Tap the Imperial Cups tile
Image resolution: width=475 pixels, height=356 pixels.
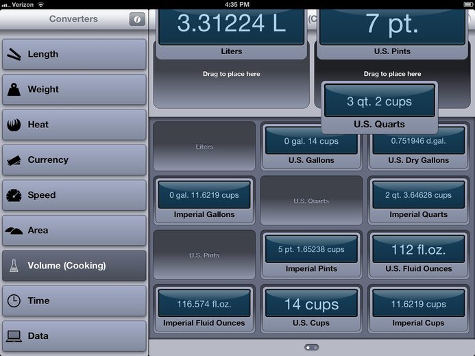point(419,309)
